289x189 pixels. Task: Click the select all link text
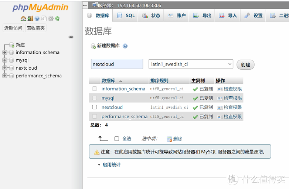click(127, 139)
